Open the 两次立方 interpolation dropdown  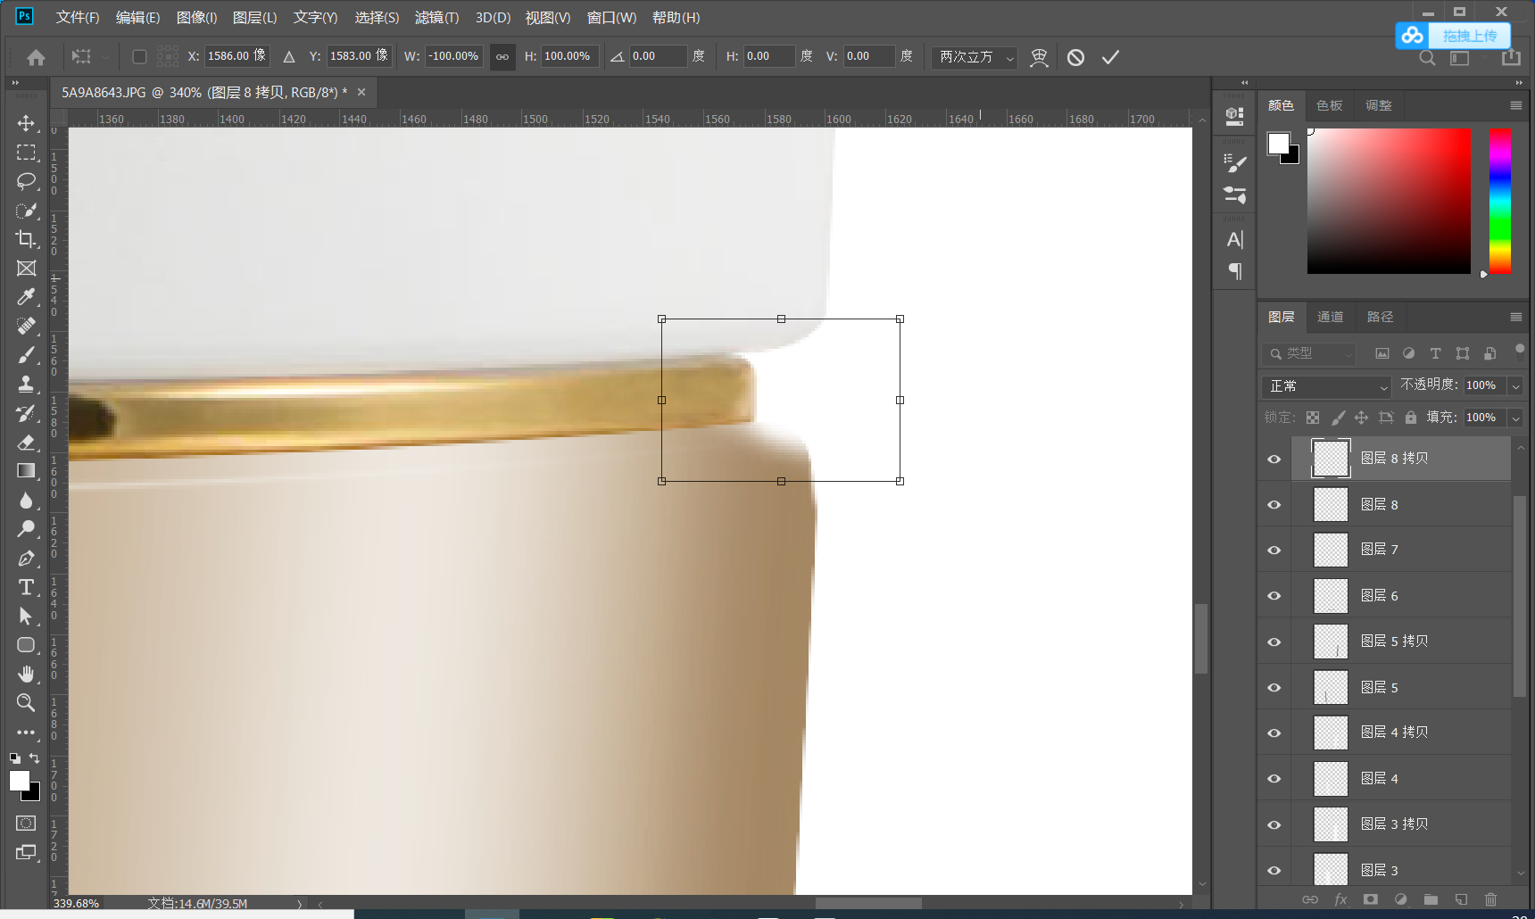tap(975, 57)
